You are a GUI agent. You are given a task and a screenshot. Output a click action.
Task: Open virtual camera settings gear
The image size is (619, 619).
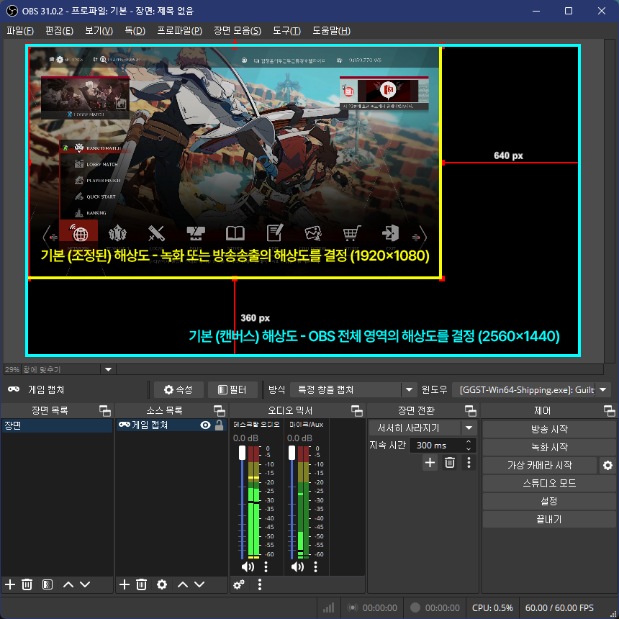click(607, 465)
